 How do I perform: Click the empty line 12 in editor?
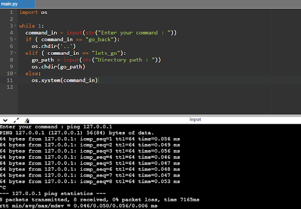click(160, 87)
